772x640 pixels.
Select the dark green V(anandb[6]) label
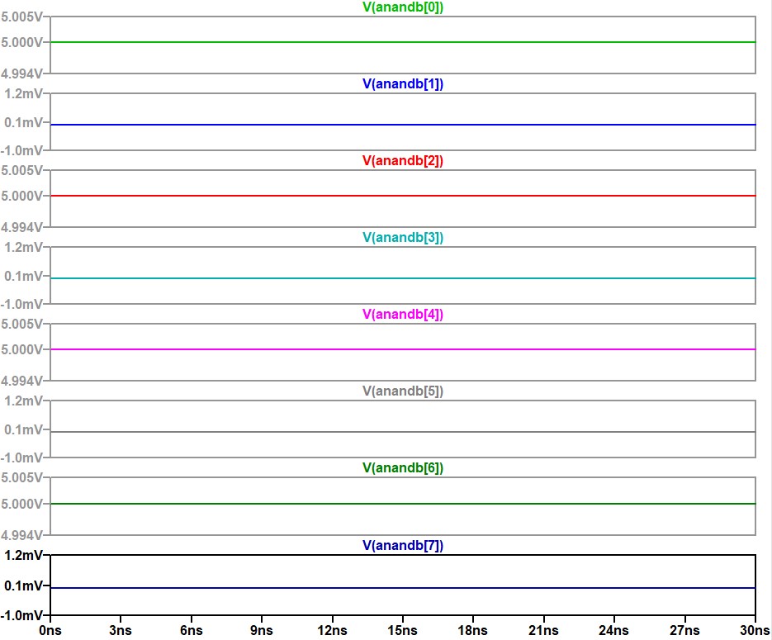(403, 468)
